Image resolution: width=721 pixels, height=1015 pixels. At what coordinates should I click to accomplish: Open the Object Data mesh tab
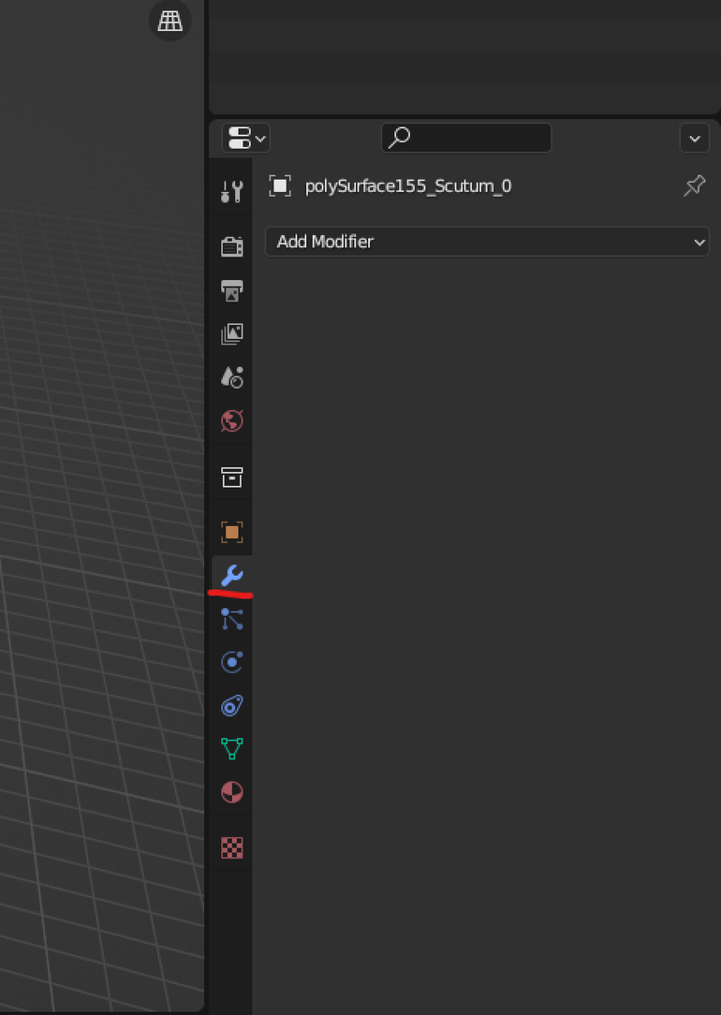tap(231, 748)
